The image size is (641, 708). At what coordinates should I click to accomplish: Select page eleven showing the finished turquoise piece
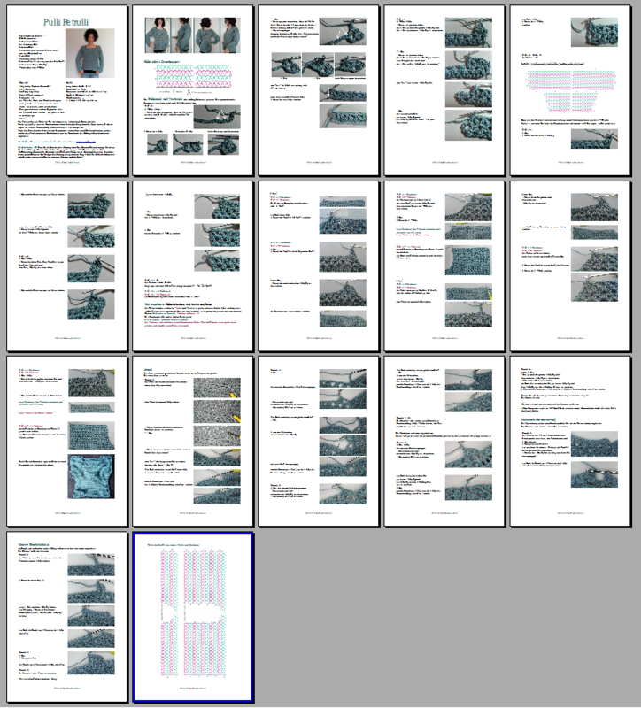[67, 442]
